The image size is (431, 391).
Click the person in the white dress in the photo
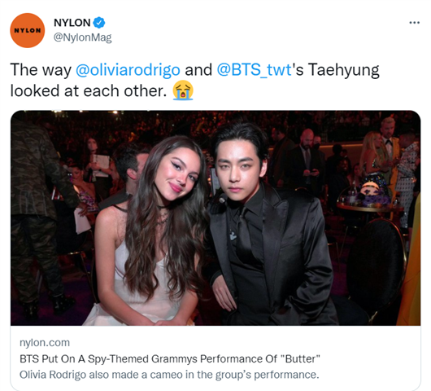coord(149,234)
